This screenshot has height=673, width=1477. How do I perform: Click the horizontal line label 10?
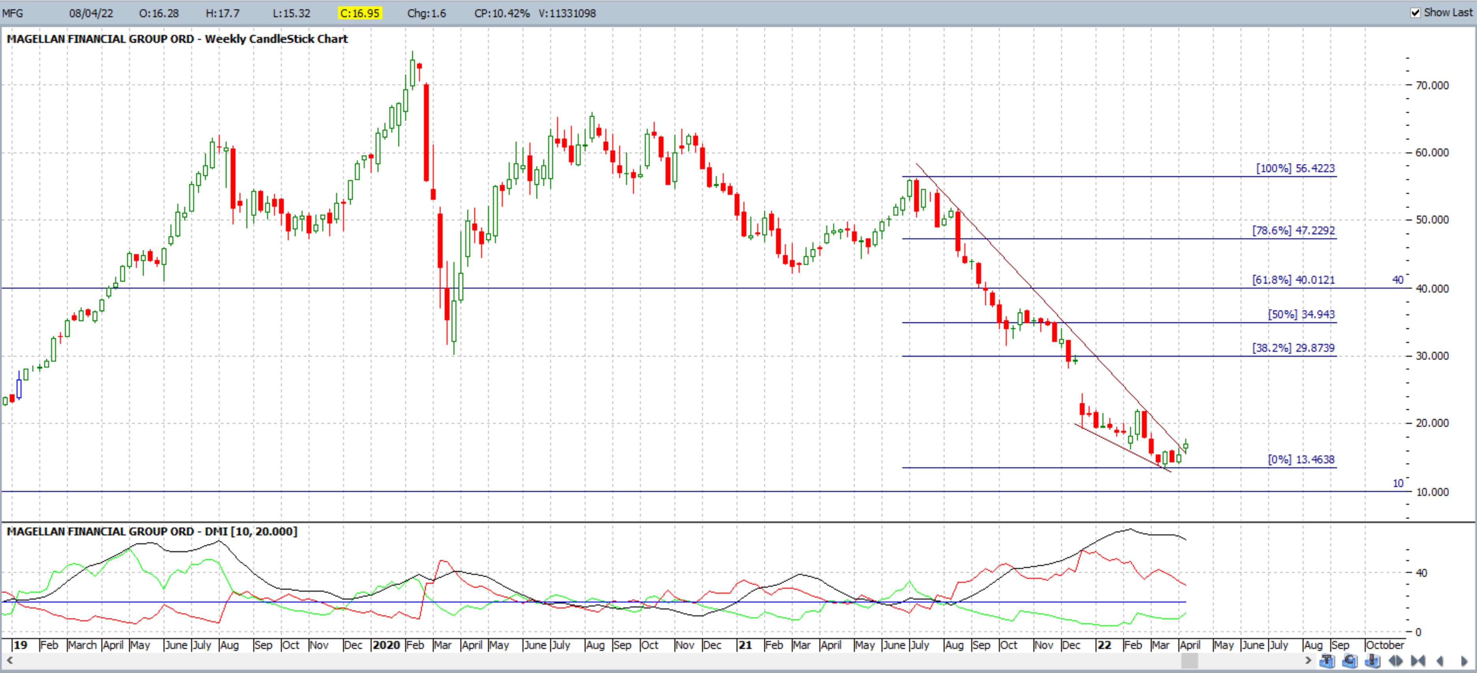[1398, 483]
